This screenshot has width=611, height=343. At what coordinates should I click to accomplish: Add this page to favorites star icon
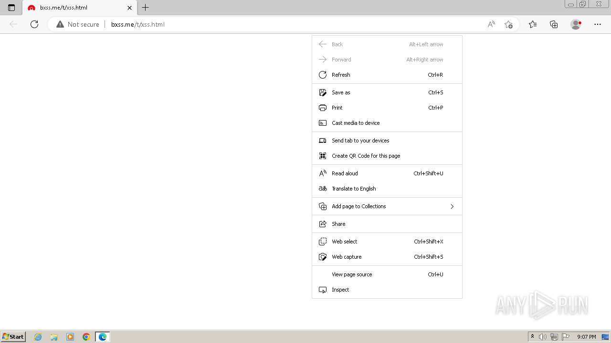(508, 24)
